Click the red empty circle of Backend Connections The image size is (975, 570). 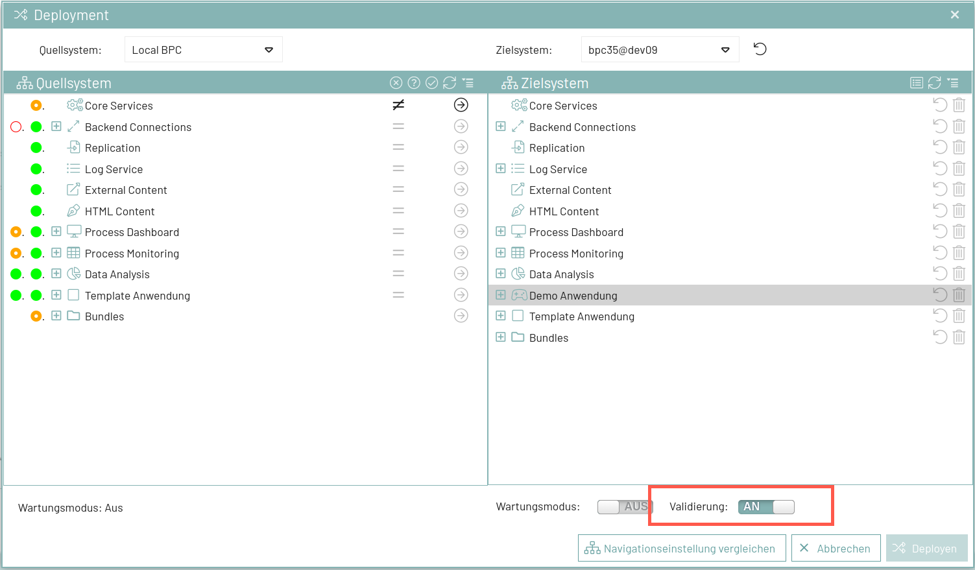(16, 126)
